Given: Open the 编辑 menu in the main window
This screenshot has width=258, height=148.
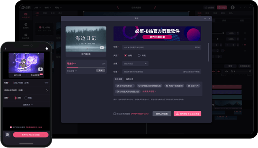Looking at the screenshot, I should tap(48, 8).
